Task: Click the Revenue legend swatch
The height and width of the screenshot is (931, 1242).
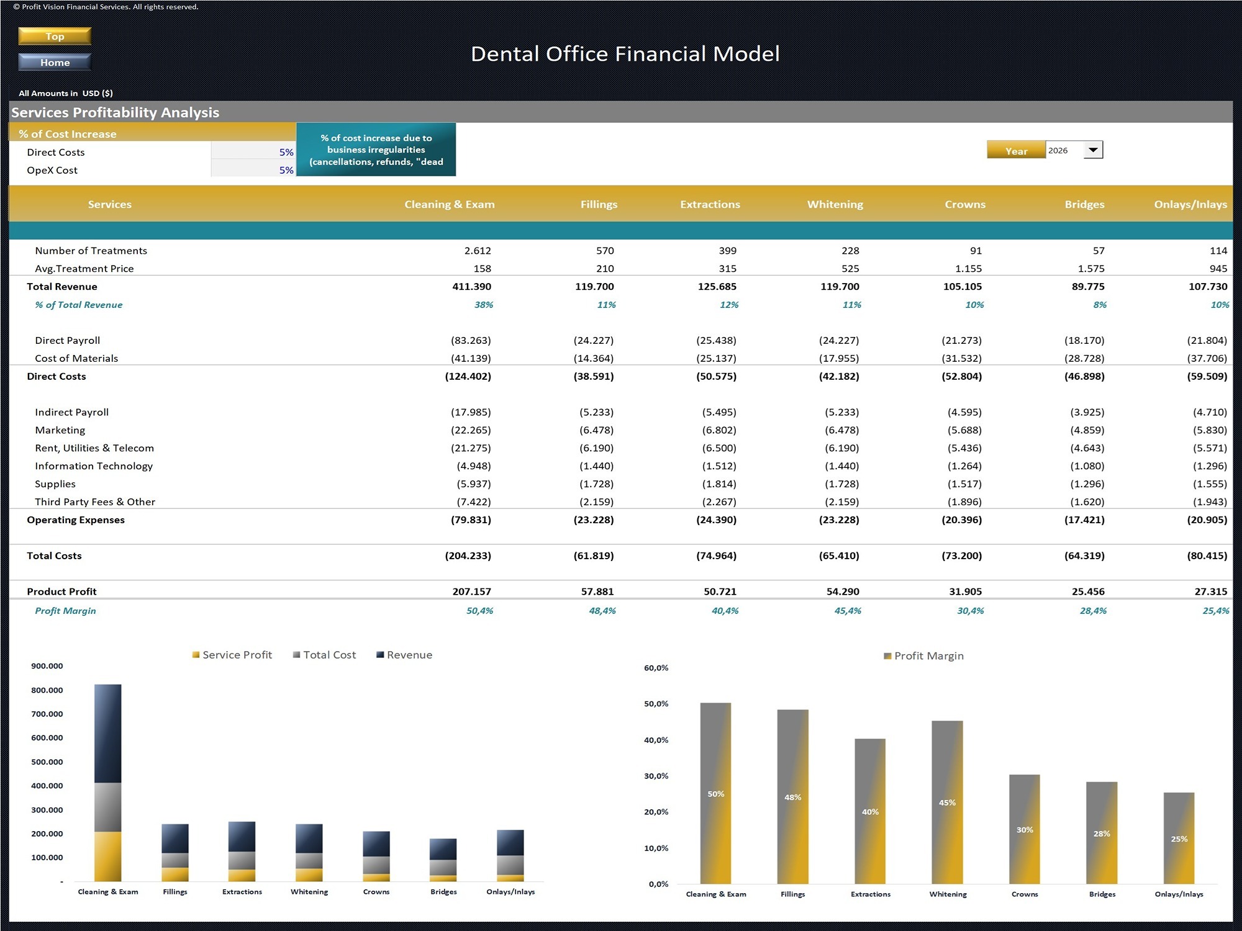Action: (x=380, y=655)
